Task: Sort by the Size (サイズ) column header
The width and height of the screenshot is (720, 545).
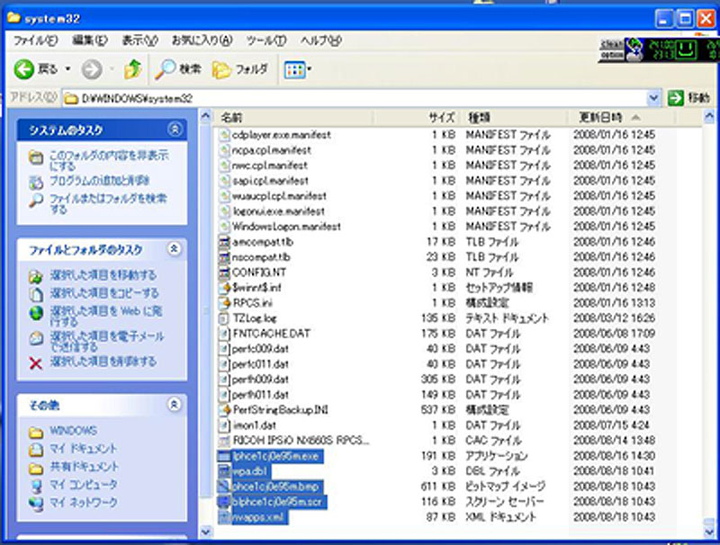Action: coord(441,118)
